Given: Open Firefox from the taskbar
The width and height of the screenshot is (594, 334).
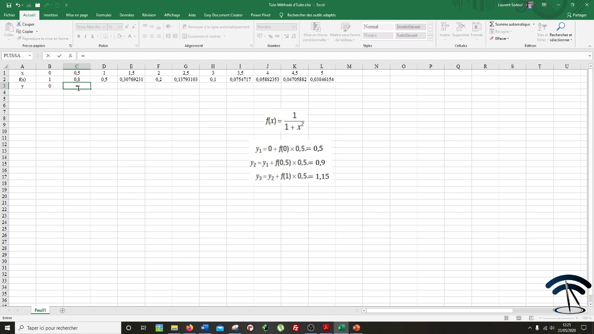Looking at the screenshot, I should pos(189,328).
